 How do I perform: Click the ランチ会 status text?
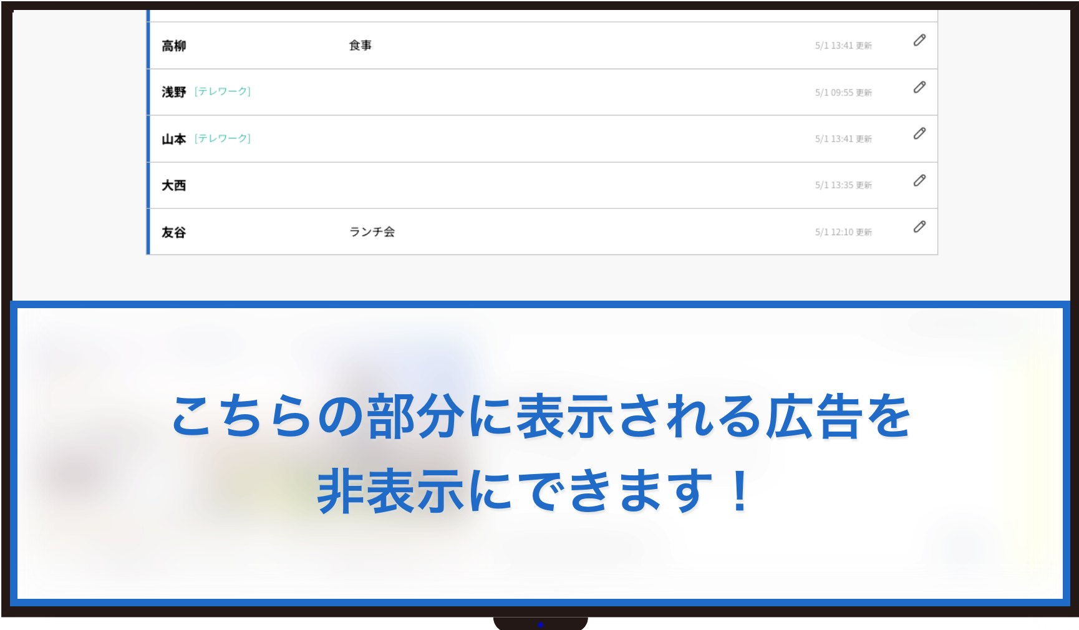tap(372, 232)
